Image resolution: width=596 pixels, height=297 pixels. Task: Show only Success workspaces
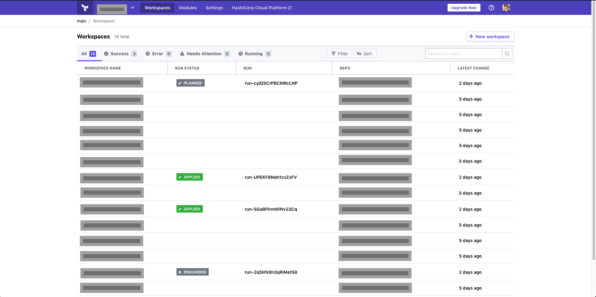click(x=120, y=54)
